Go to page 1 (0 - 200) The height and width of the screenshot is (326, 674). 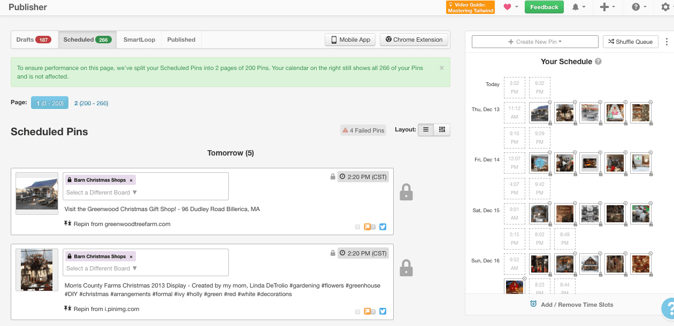point(50,103)
